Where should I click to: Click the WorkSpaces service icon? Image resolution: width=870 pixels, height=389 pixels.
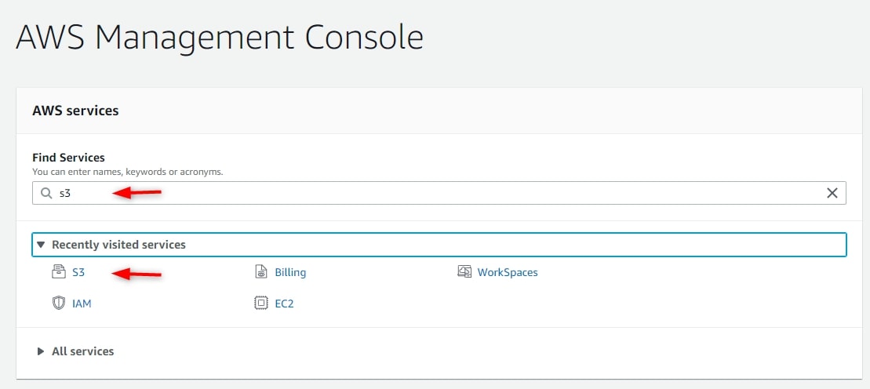464,272
